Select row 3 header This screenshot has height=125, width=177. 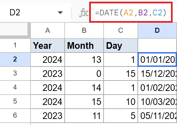(15, 74)
